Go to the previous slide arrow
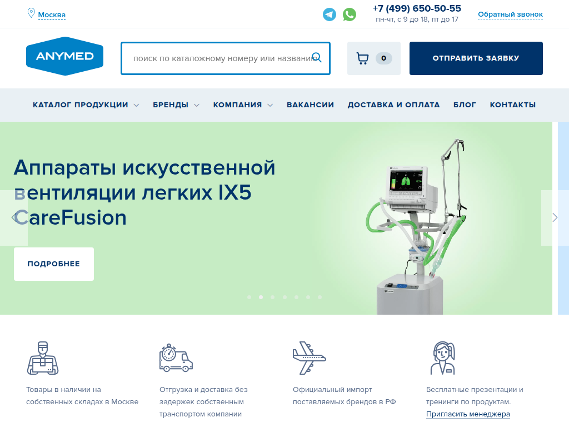This screenshot has width=569, height=427. pos(14,218)
